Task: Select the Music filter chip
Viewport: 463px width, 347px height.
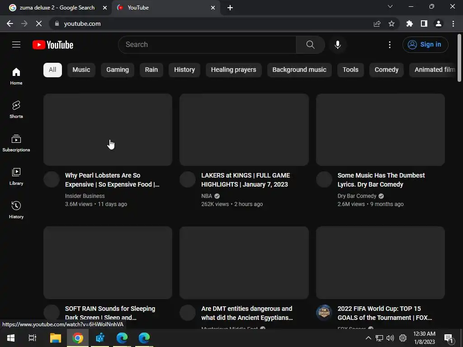Action: pyautogui.click(x=81, y=70)
